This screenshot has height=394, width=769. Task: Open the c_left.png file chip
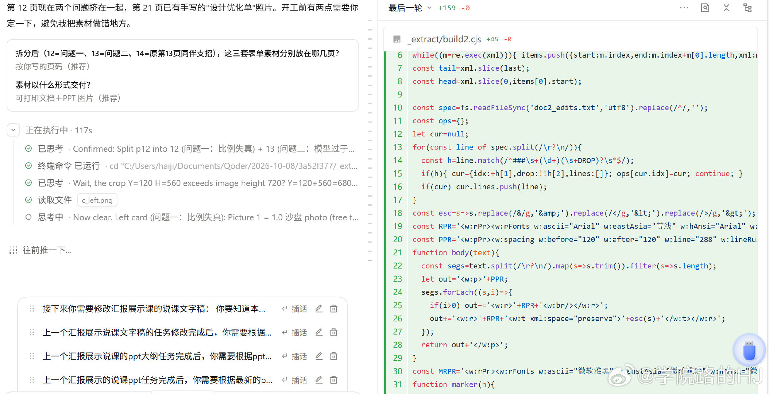click(97, 200)
